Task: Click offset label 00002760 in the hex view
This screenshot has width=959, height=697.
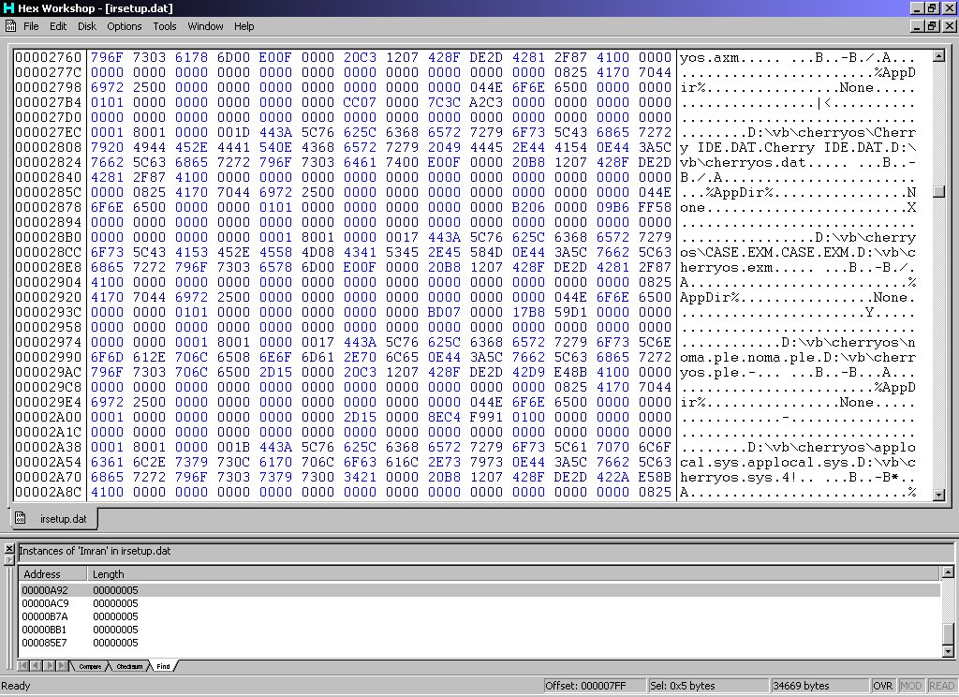Action: click(x=49, y=57)
